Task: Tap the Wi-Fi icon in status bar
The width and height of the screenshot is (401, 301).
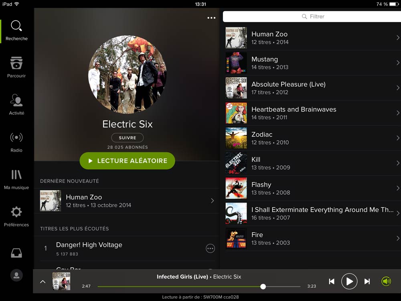Action: (16, 4)
